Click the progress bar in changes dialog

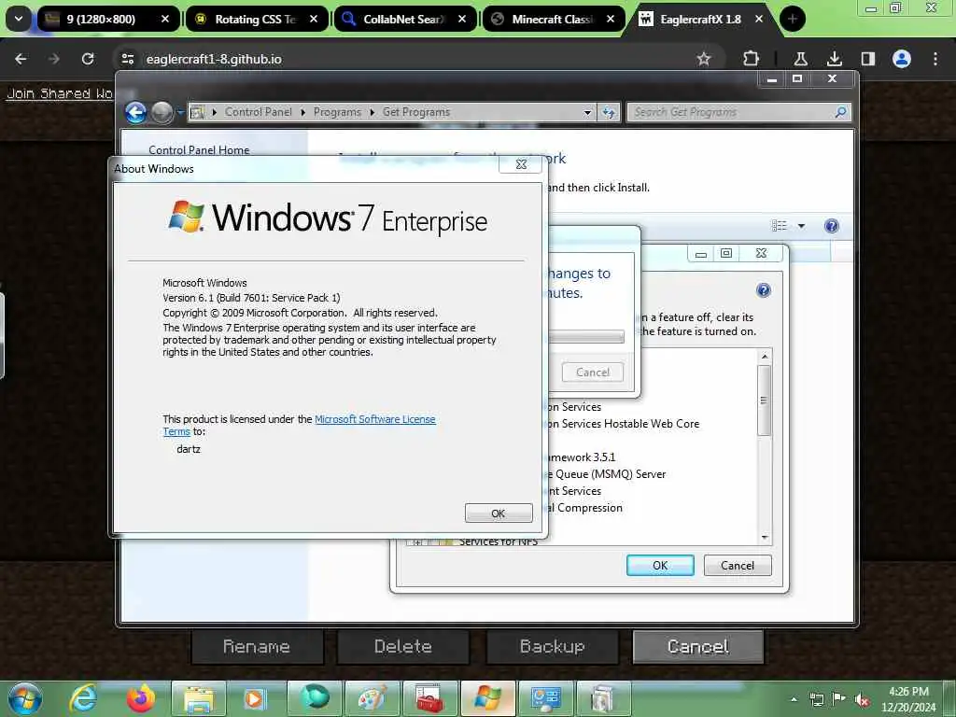pyautogui.click(x=586, y=336)
